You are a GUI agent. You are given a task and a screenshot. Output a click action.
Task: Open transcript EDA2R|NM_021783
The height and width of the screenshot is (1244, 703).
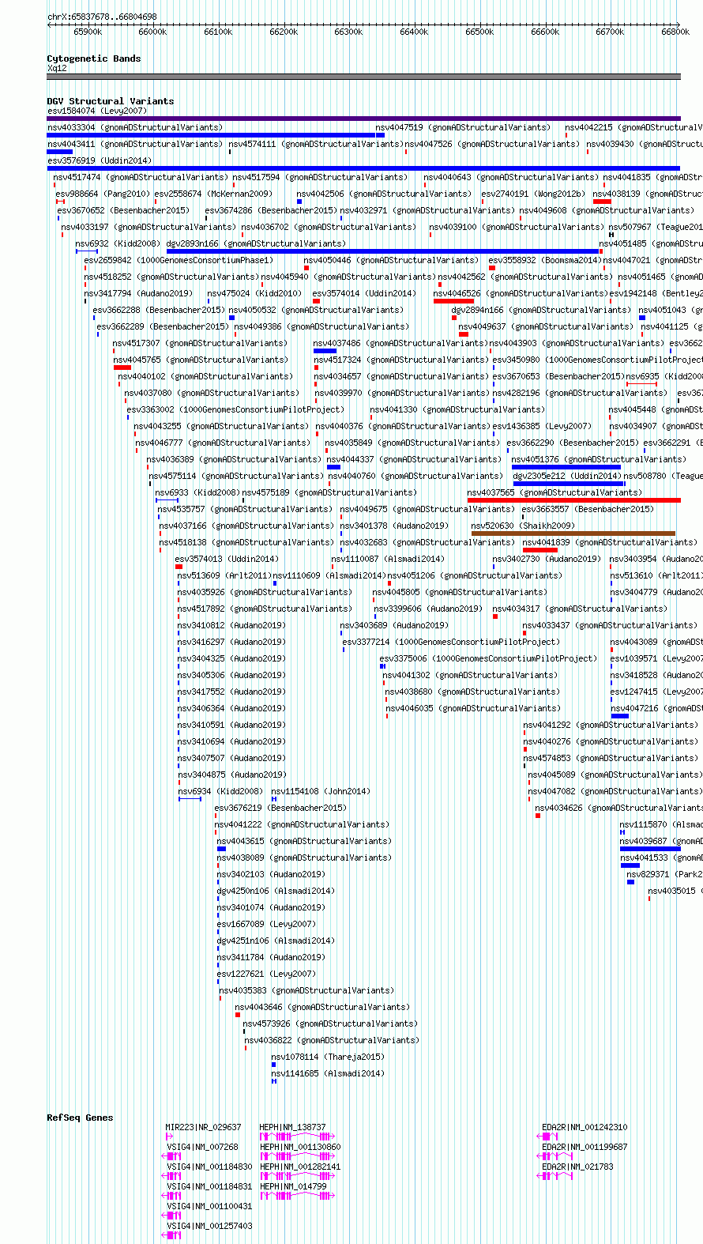coord(577,1167)
